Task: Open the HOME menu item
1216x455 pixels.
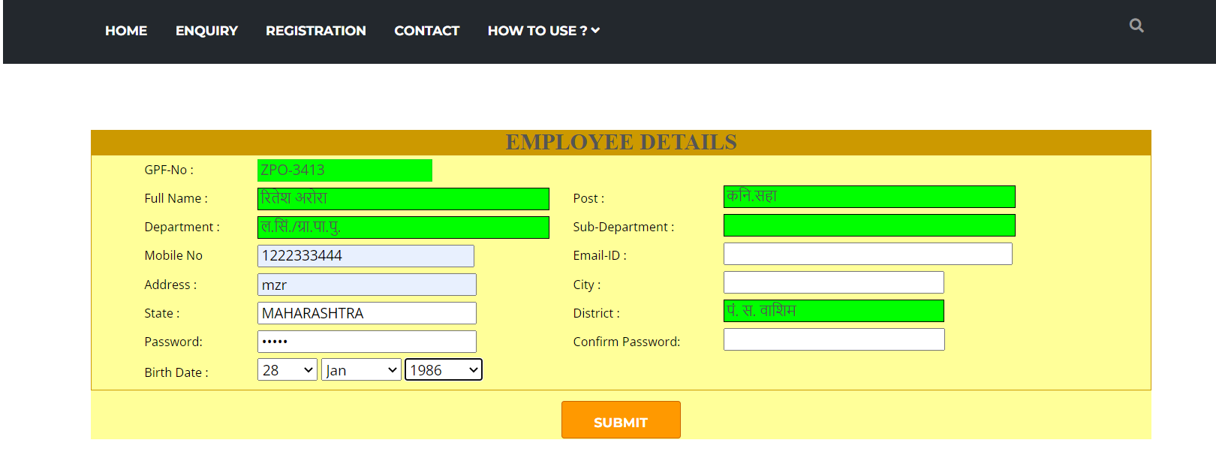Action: [126, 31]
